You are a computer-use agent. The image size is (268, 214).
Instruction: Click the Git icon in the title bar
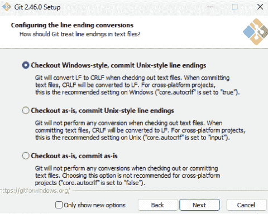tap(7, 7)
